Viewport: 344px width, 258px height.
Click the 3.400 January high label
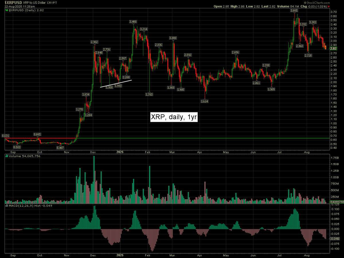tap(133, 22)
